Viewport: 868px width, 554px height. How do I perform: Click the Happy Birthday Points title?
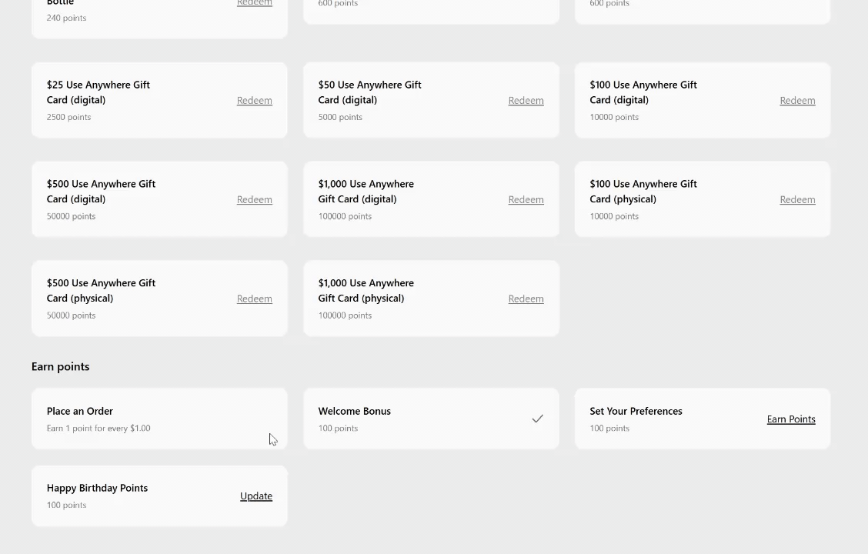tap(97, 488)
